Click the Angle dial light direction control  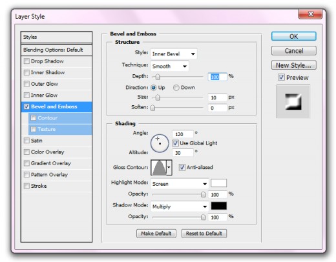[x=160, y=143]
